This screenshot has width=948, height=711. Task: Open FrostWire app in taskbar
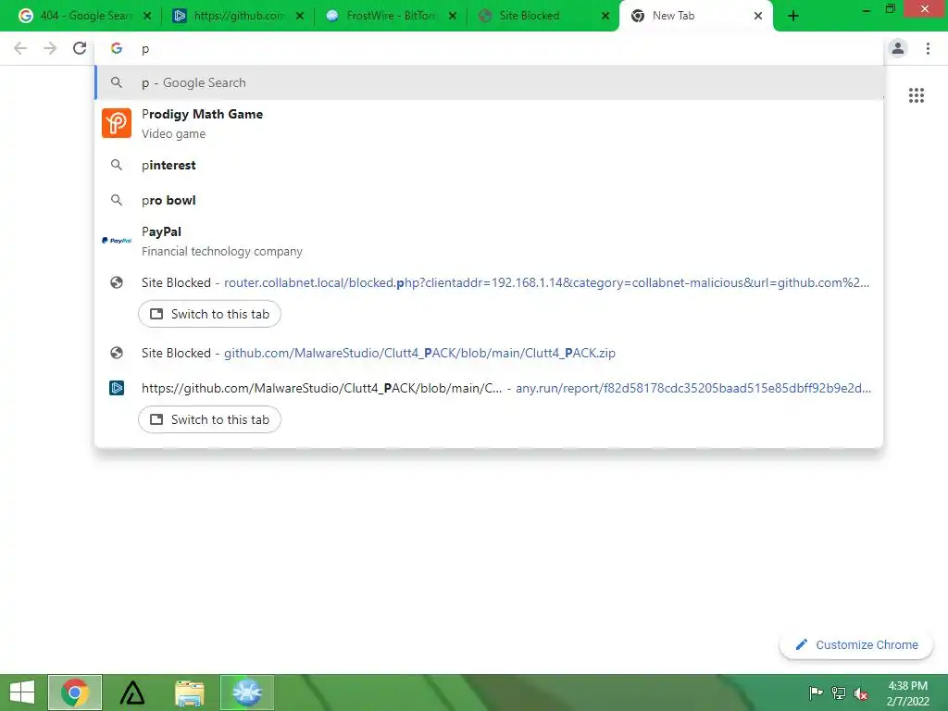coord(246,692)
